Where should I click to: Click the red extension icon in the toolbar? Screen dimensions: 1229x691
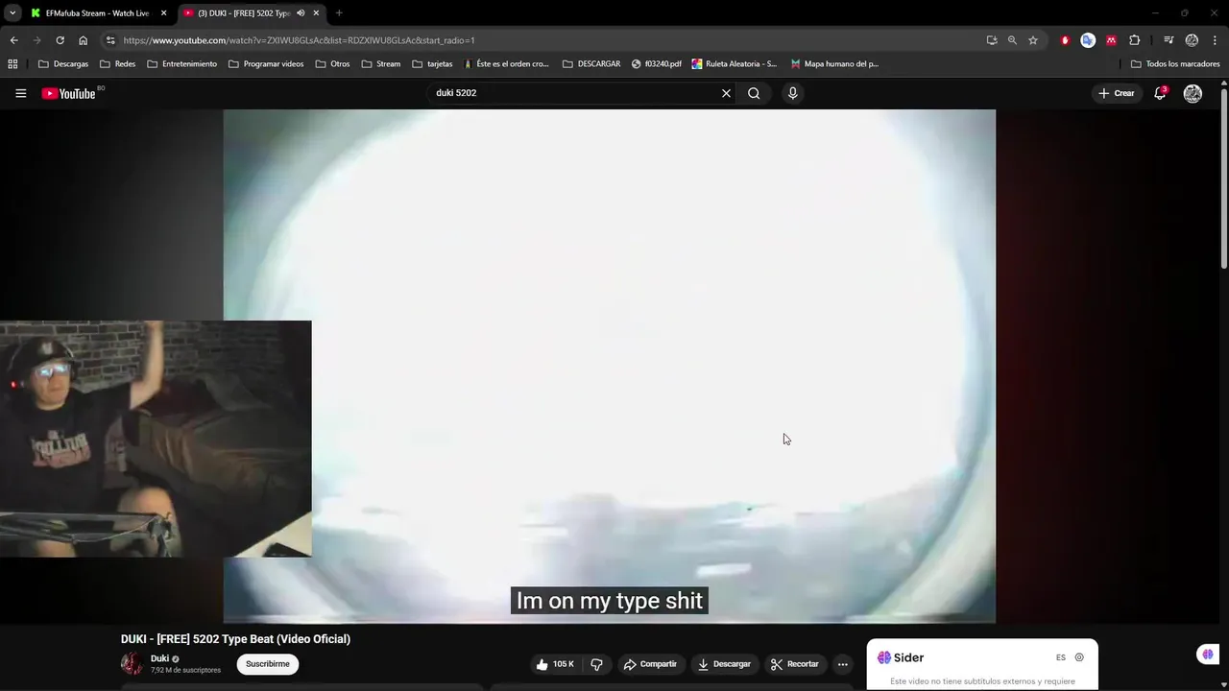tap(1065, 40)
